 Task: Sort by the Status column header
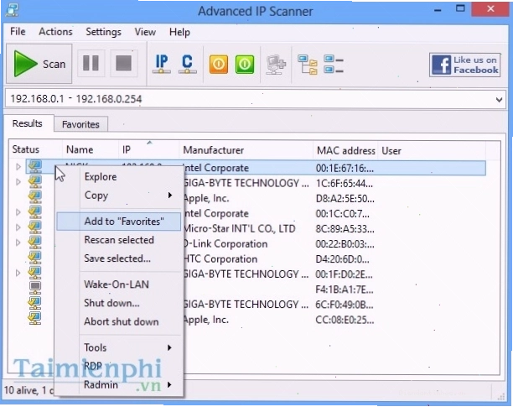35,149
